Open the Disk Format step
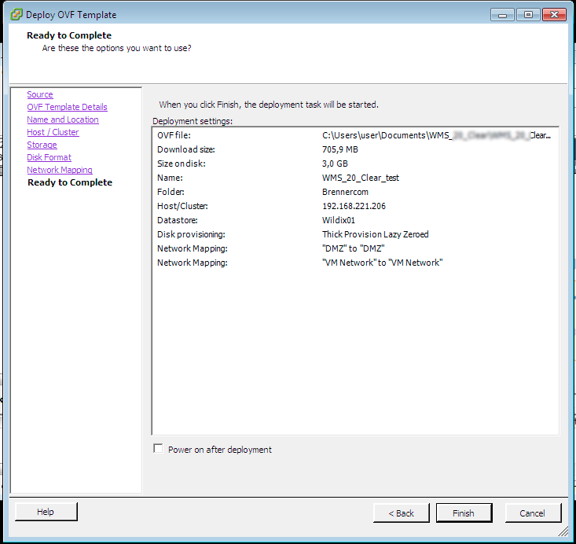Viewport: 576px width, 544px height. 49,157
